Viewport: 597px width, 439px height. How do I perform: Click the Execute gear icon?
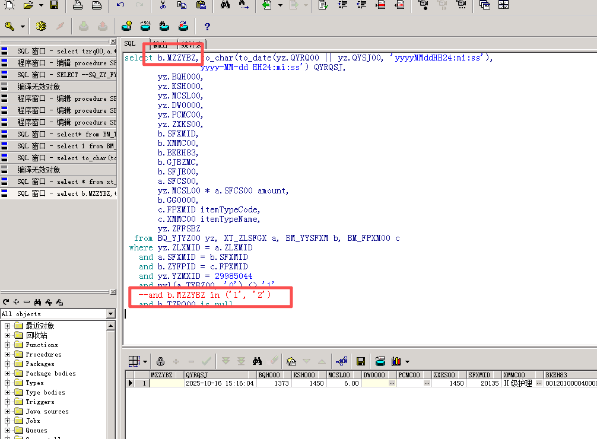click(x=41, y=27)
